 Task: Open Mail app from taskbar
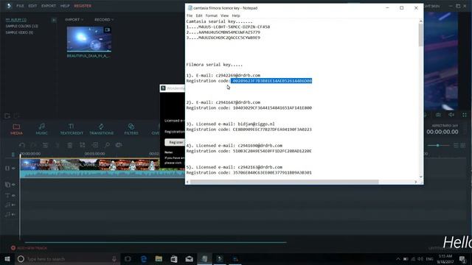[189, 258]
